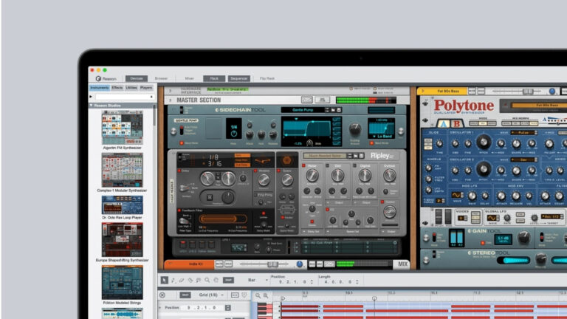Fold the Master Section device triangle
567x319 pixels.
click(x=170, y=100)
